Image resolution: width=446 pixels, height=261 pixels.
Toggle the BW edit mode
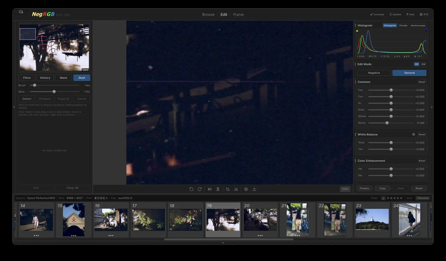(x=423, y=64)
